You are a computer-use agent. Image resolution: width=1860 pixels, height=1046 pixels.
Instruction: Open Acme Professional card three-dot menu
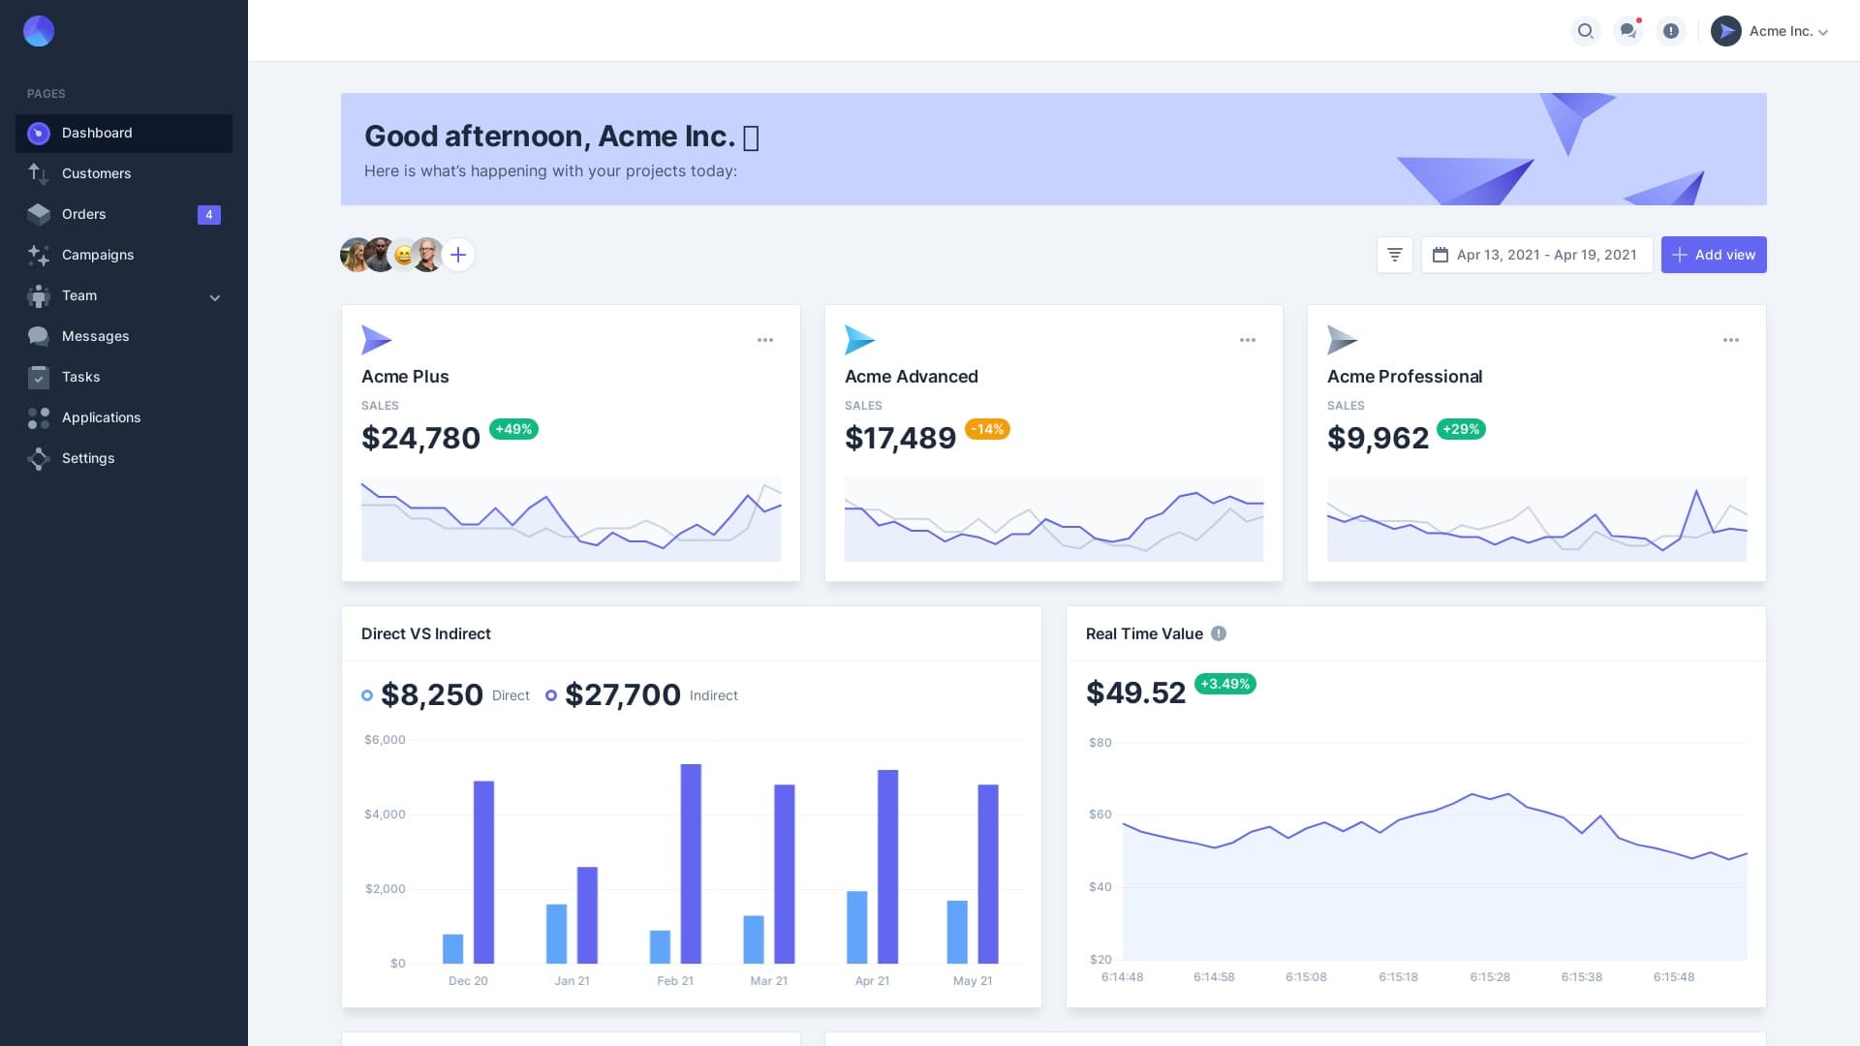[x=1731, y=340]
